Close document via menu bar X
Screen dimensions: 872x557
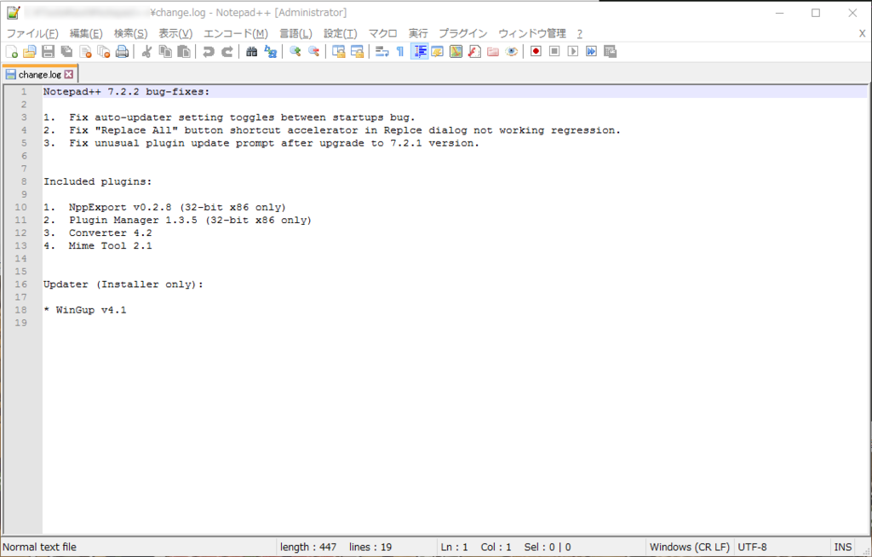[862, 33]
